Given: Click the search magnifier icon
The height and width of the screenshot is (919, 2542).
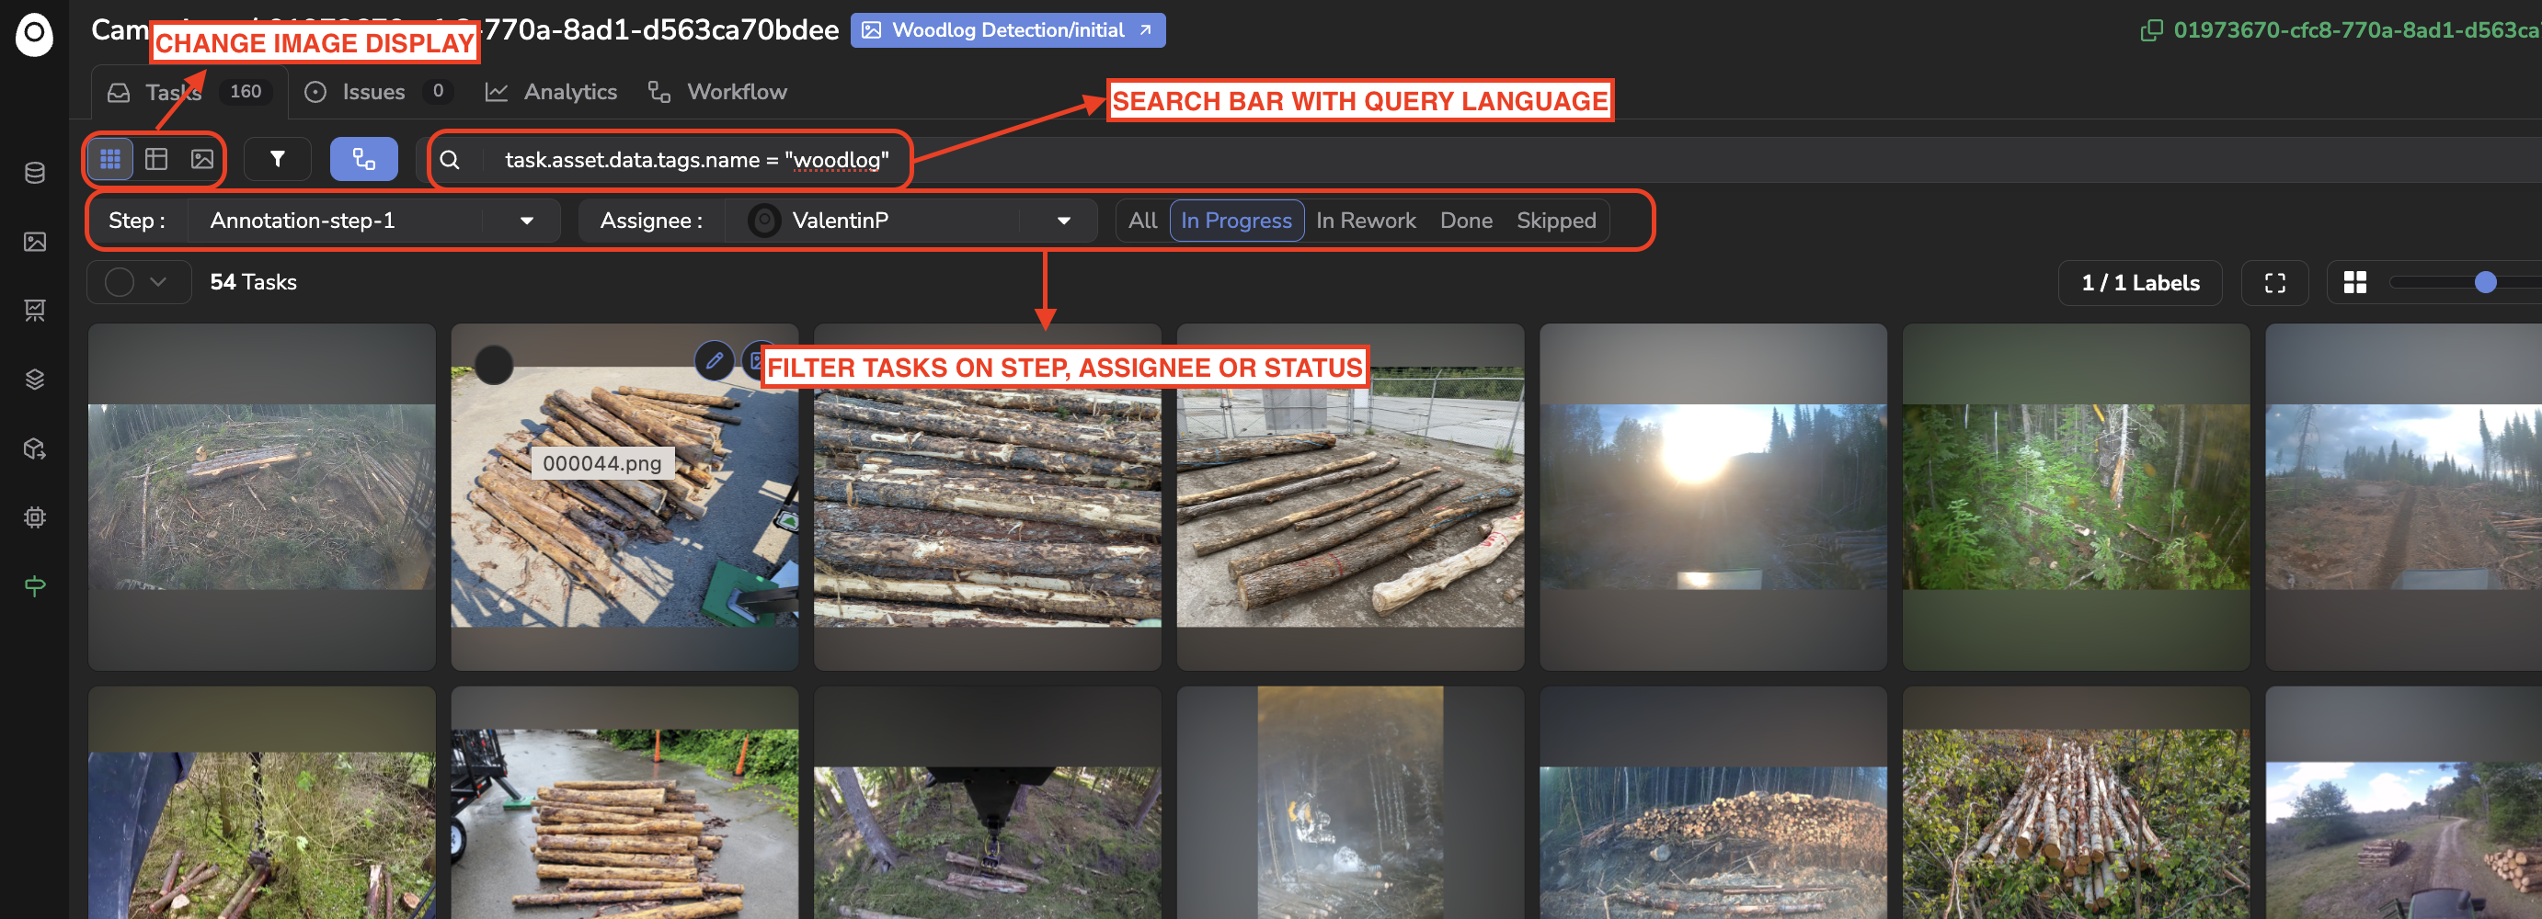Looking at the screenshot, I should pyautogui.click(x=450, y=160).
